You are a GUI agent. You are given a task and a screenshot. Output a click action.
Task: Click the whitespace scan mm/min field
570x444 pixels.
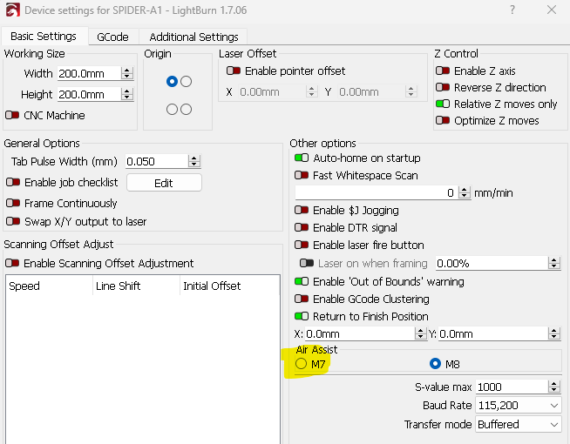point(377,192)
